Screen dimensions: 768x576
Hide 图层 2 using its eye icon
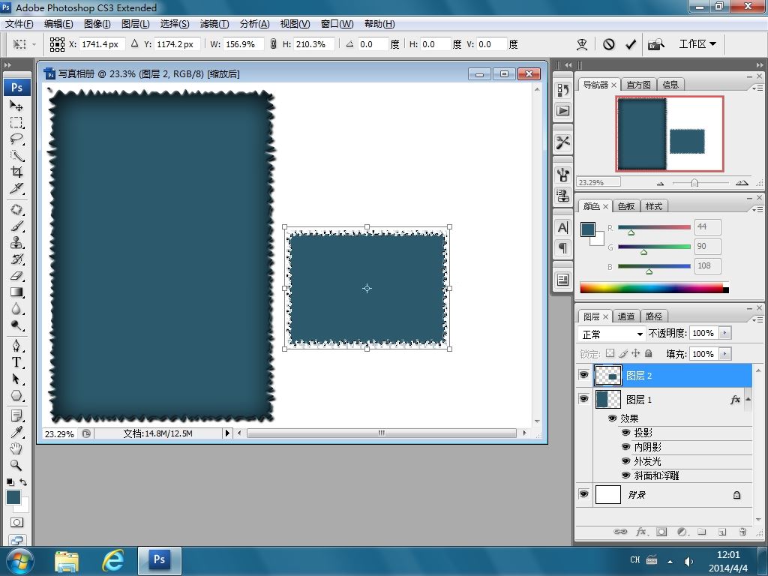[584, 376]
